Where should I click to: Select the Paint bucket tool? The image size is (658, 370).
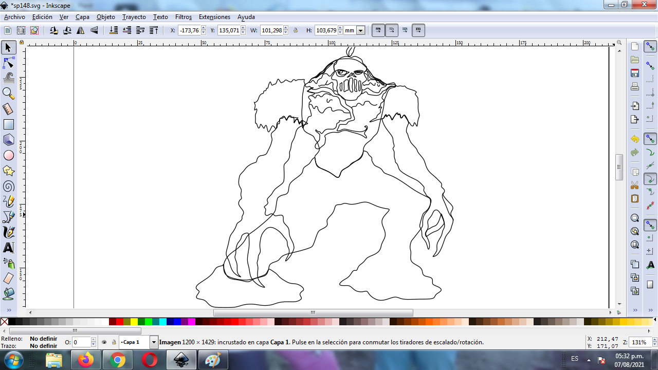8,294
